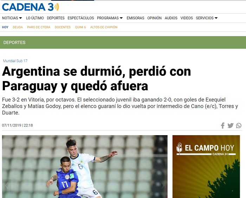This screenshot has height=198, width=246.
Task: Open DEPORTES in the top navigation bar
Action: [56, 18]
